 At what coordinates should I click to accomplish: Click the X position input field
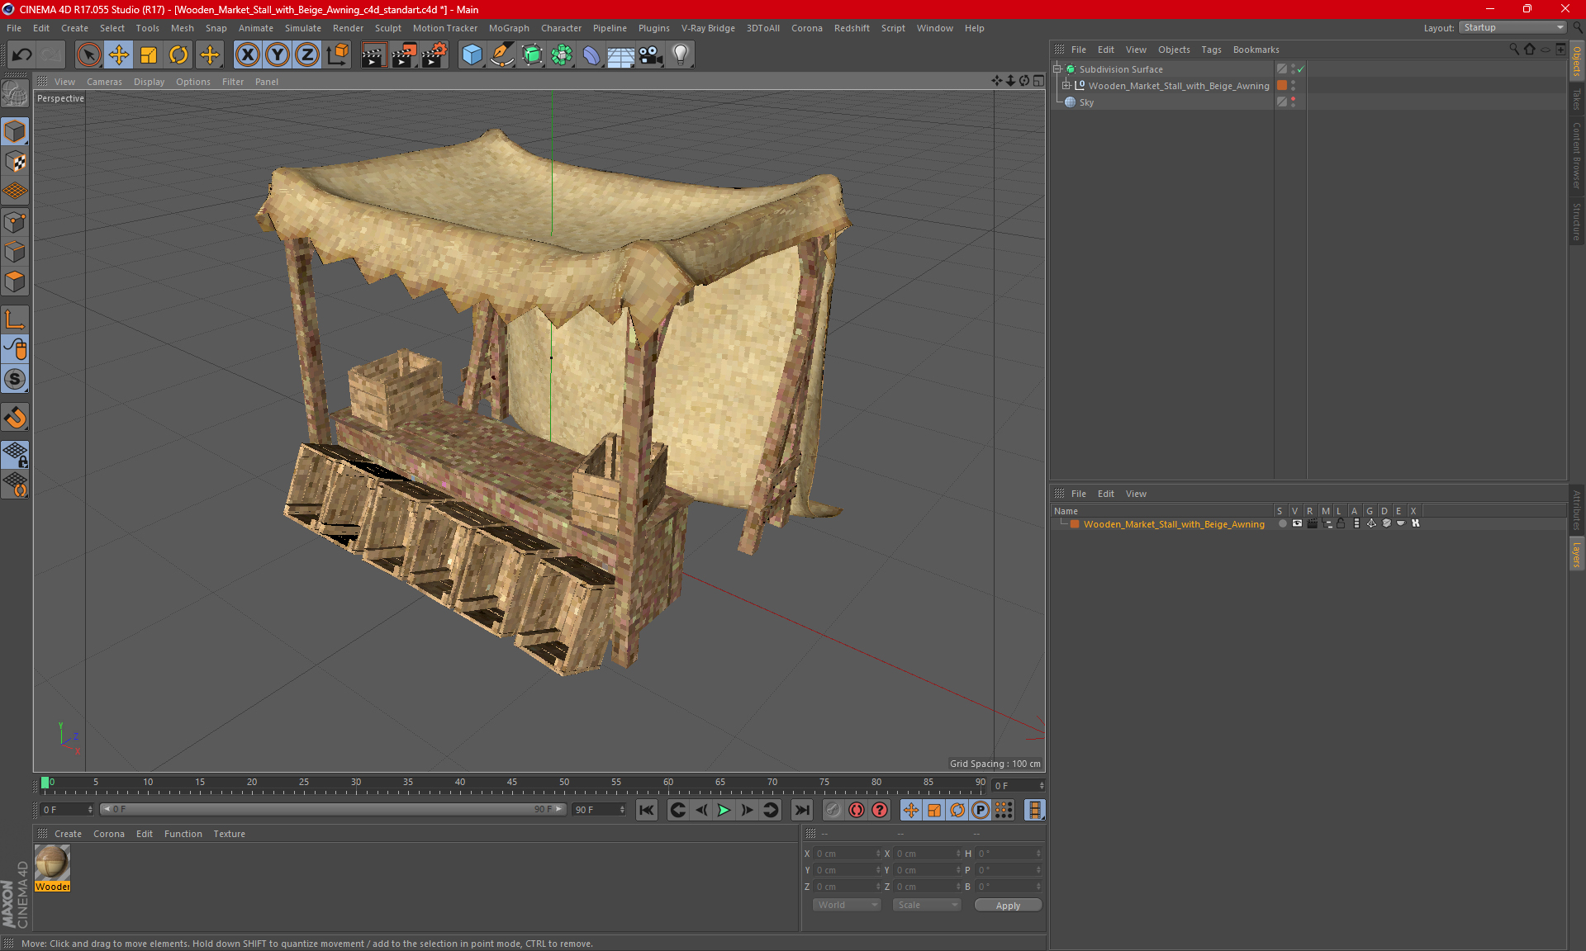848,854
